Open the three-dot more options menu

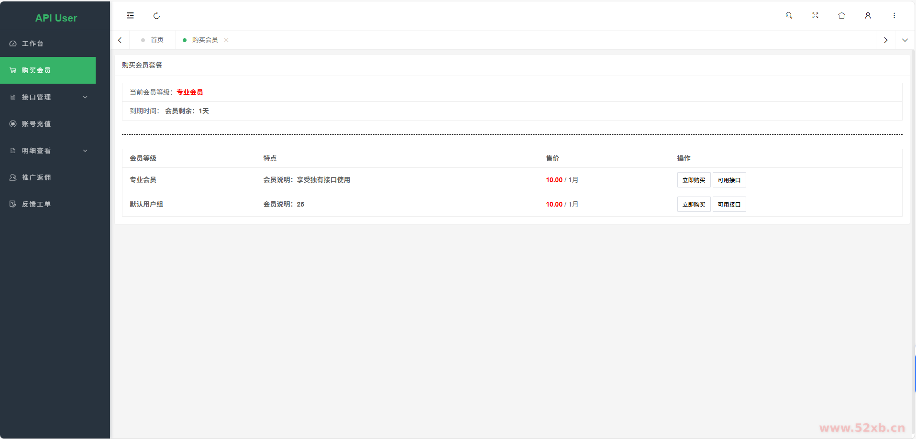894,16
